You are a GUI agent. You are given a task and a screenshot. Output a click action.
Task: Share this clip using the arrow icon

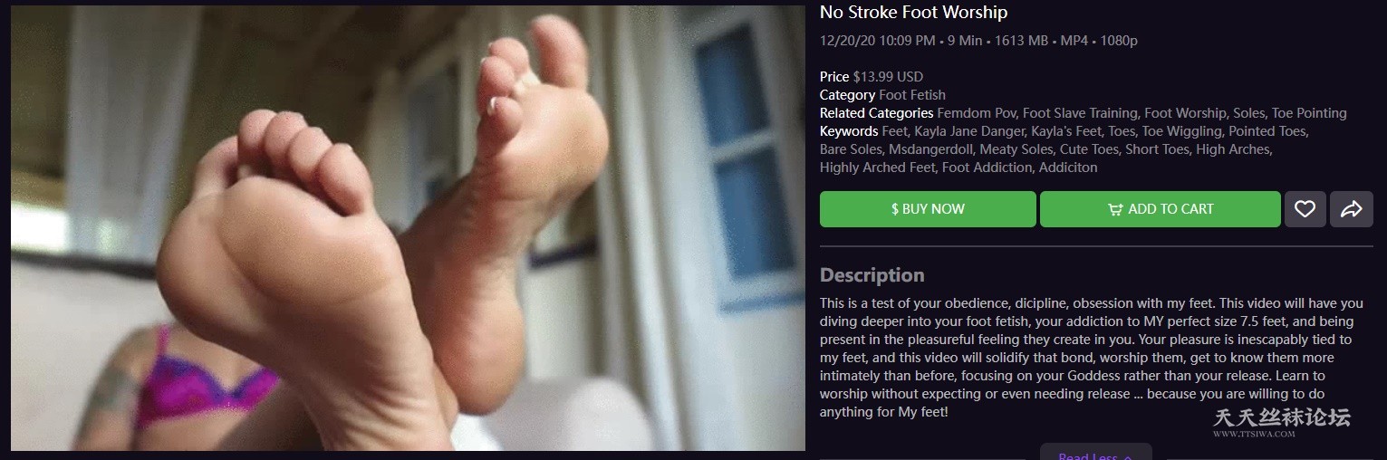tap(1352, 209)
